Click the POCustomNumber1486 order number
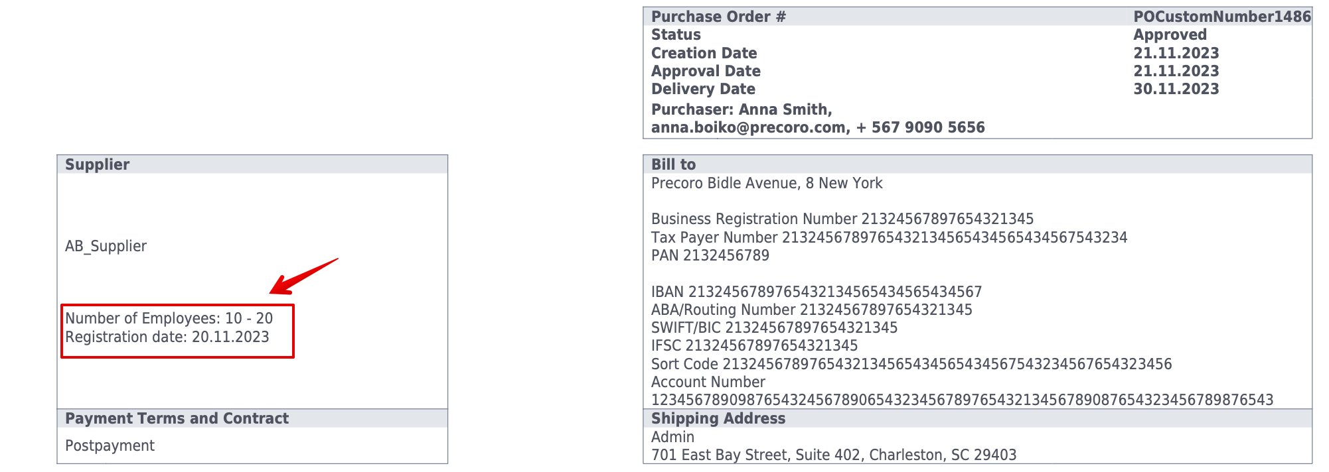 [x=1221, y=17]
